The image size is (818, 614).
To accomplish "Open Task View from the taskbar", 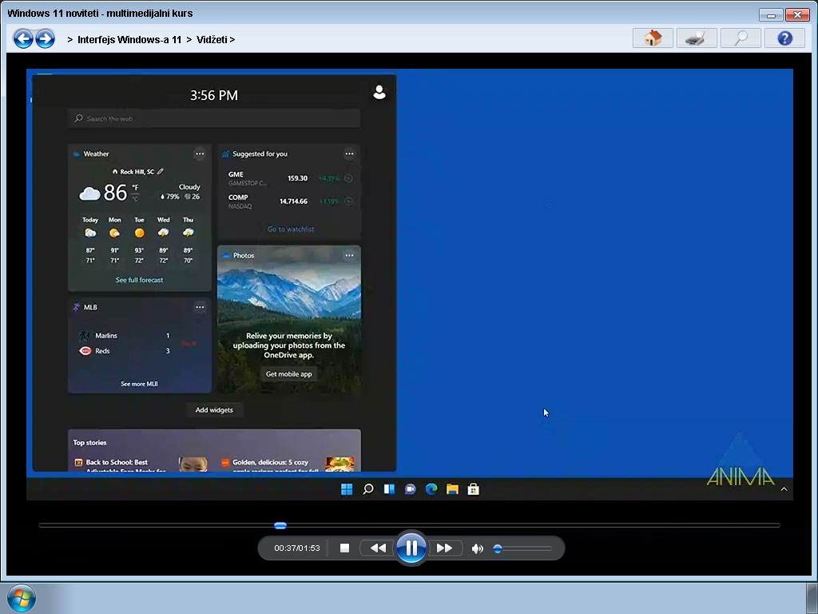I will pos(388,488).
